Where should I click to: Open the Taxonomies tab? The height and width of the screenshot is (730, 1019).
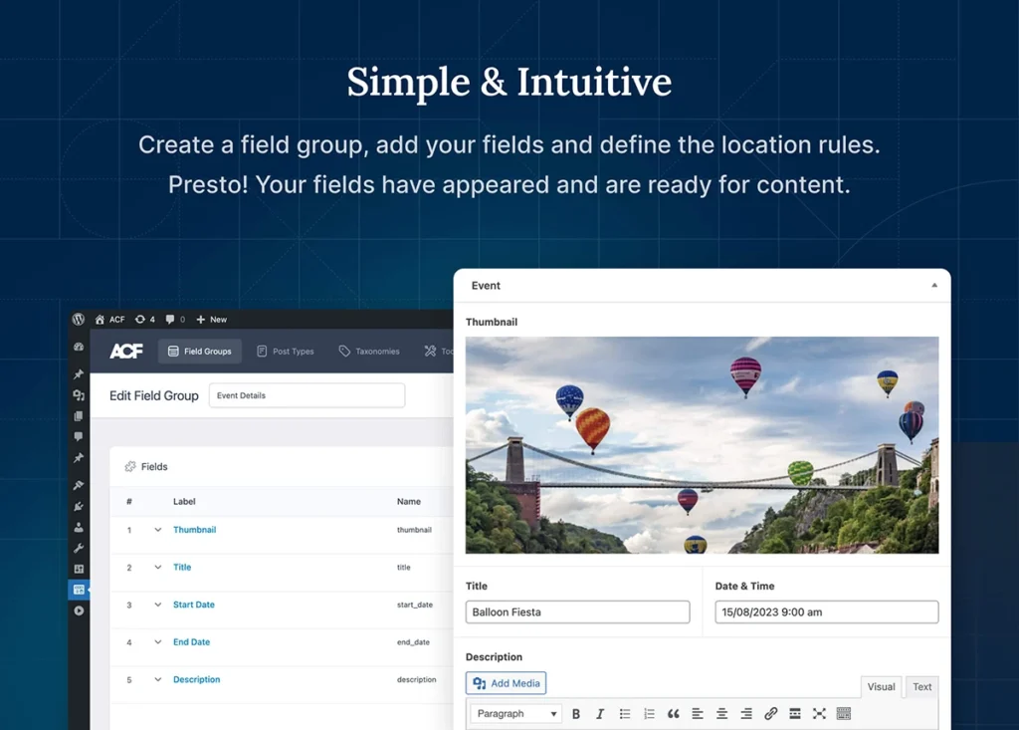pos(369,352)
